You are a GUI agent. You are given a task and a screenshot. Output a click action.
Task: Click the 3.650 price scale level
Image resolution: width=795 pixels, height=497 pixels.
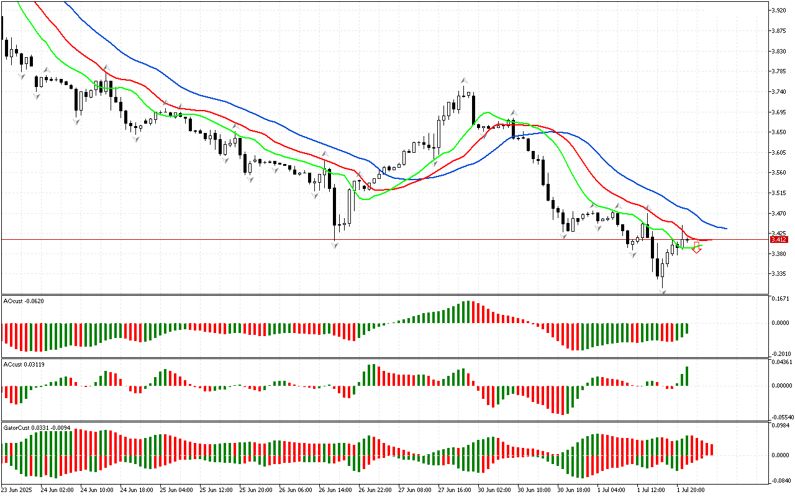[x=778, y=132]
